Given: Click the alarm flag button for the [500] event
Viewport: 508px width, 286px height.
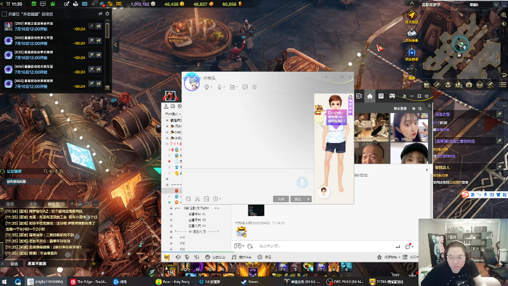Looking at the screenshot, I should [x=98, y=41].
